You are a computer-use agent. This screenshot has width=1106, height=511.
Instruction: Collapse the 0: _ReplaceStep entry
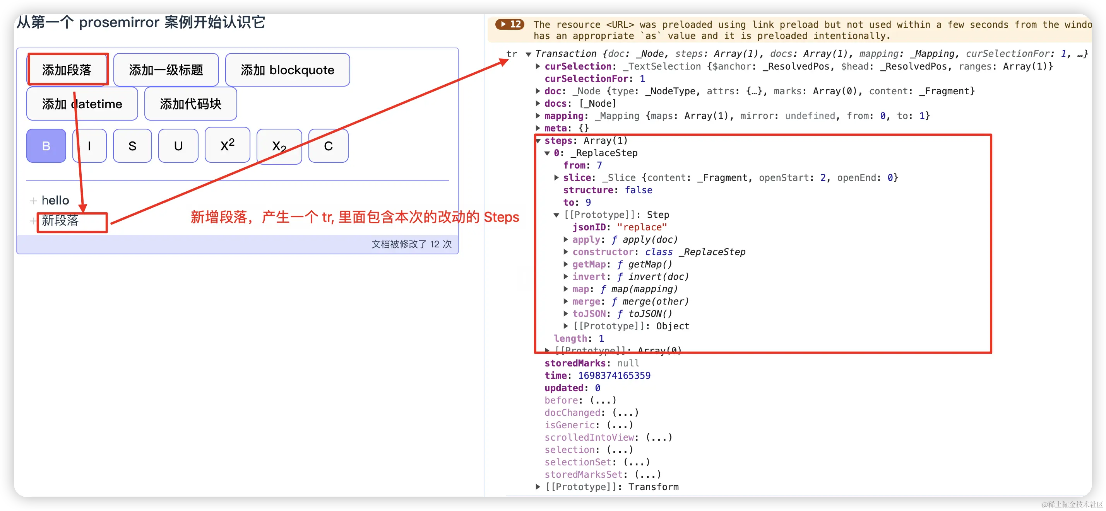tap(547, 153)
